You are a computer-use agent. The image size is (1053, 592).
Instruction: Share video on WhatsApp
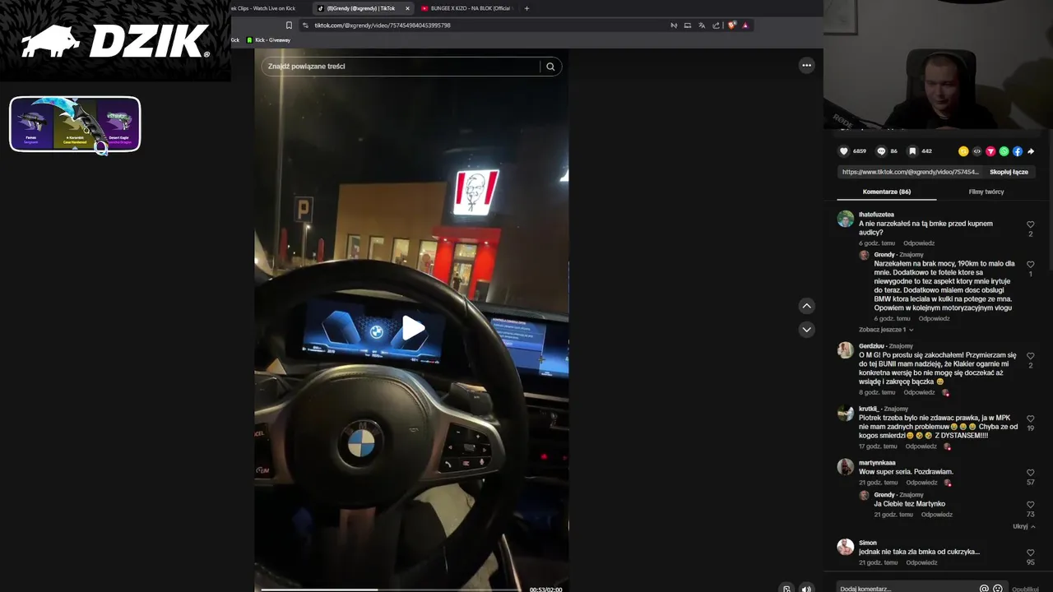[x=1004, y=151]
